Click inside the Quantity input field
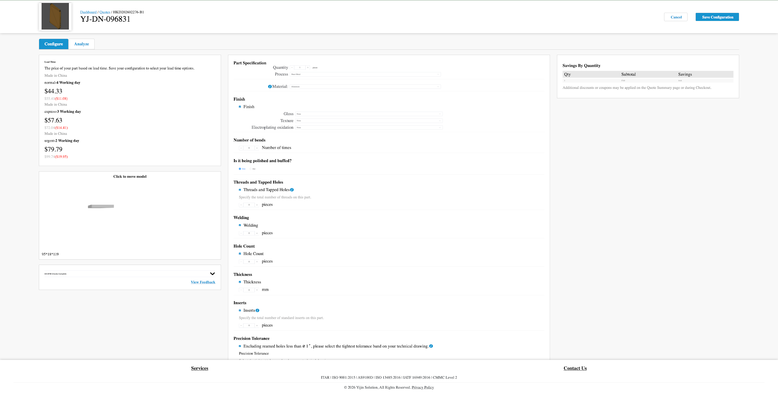 tap(300, 67)
